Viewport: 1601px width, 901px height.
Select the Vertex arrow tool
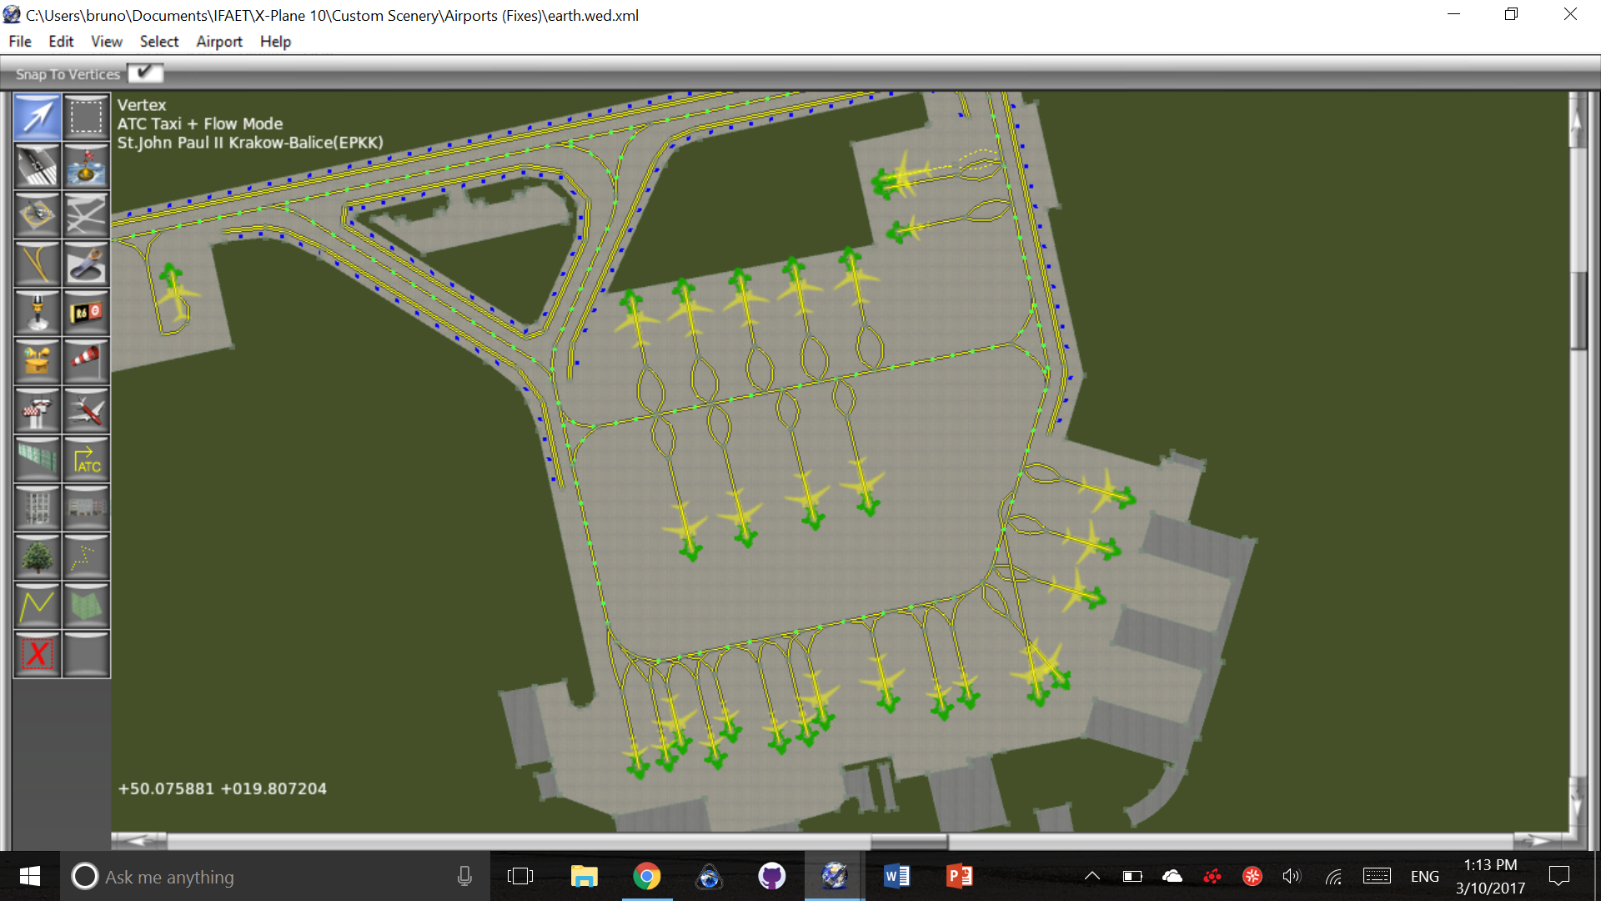point(37,117)
